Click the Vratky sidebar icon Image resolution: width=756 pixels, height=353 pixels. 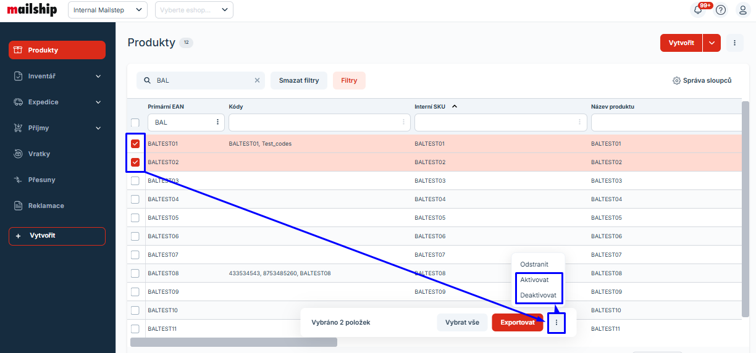tap(18, 154)
